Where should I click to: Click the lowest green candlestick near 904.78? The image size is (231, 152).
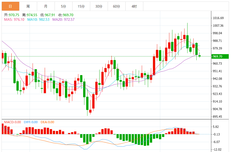pyautogui.click(x=87, y=103)
